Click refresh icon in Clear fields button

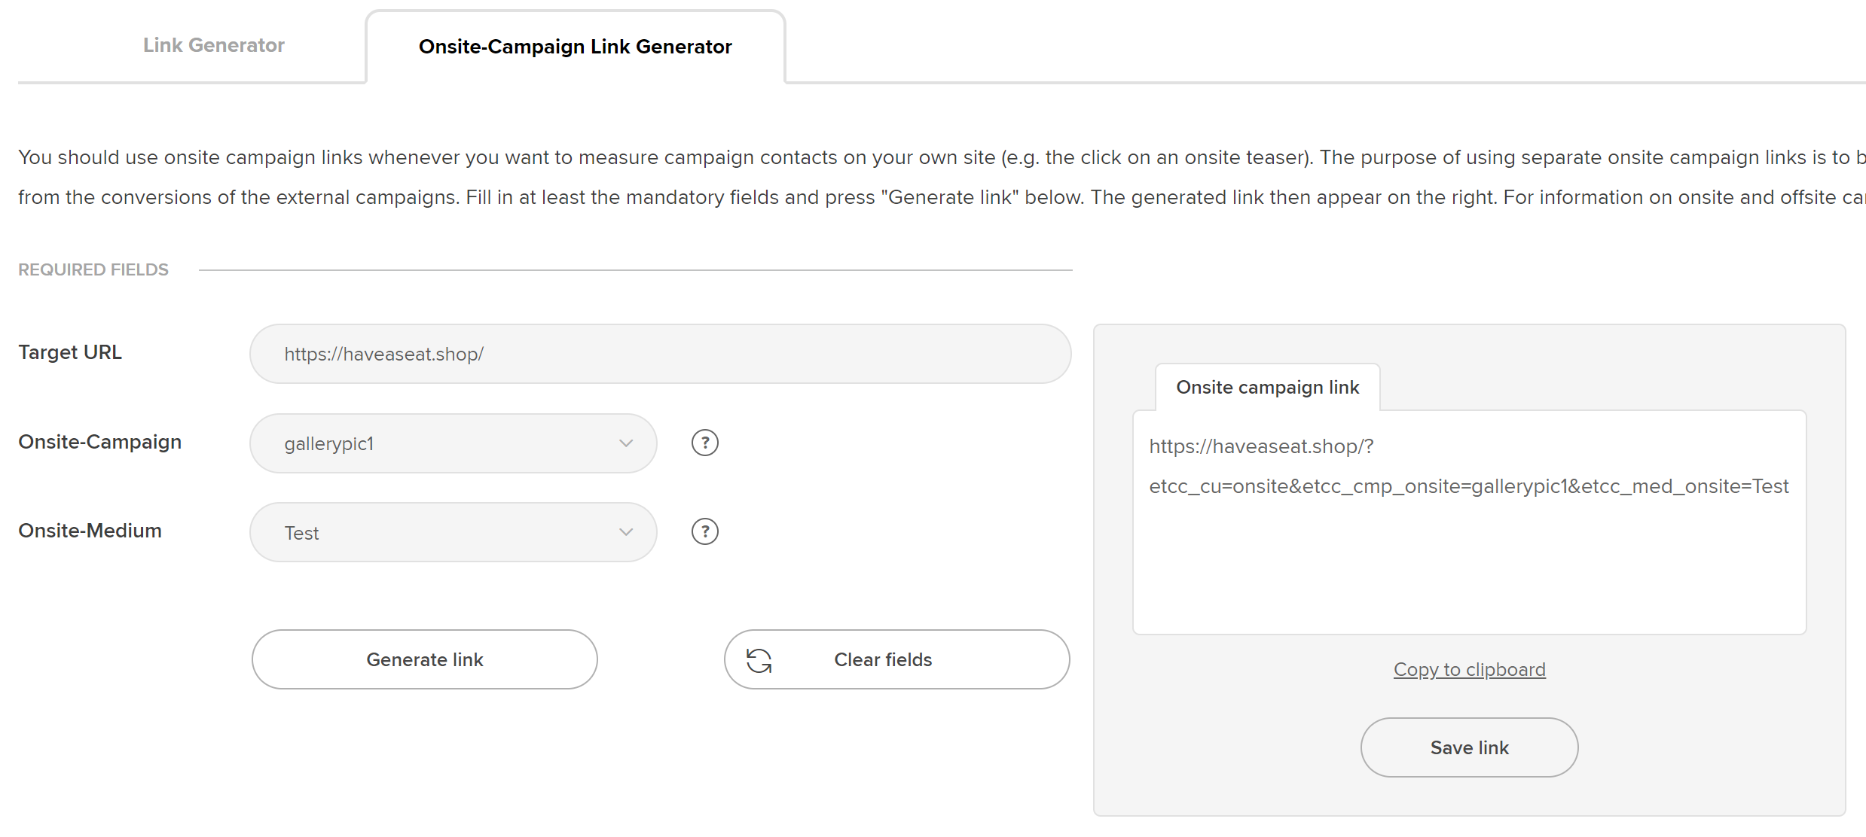tap(759, 661)
